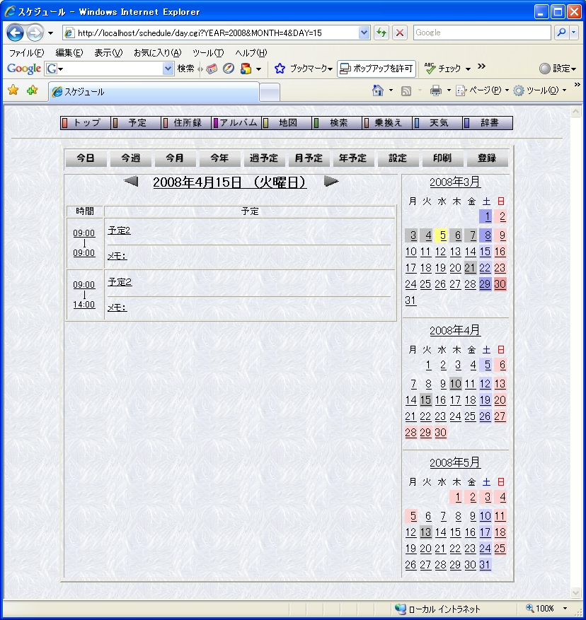Screen dimensions: 586x620
Task: Click the 天気 navigation button
Action: 437,123
